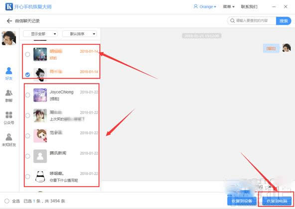Expand the 显示全部 filter dropdown
The width and height of the screenshot is (295, 209).
click(x=40, y=34)
